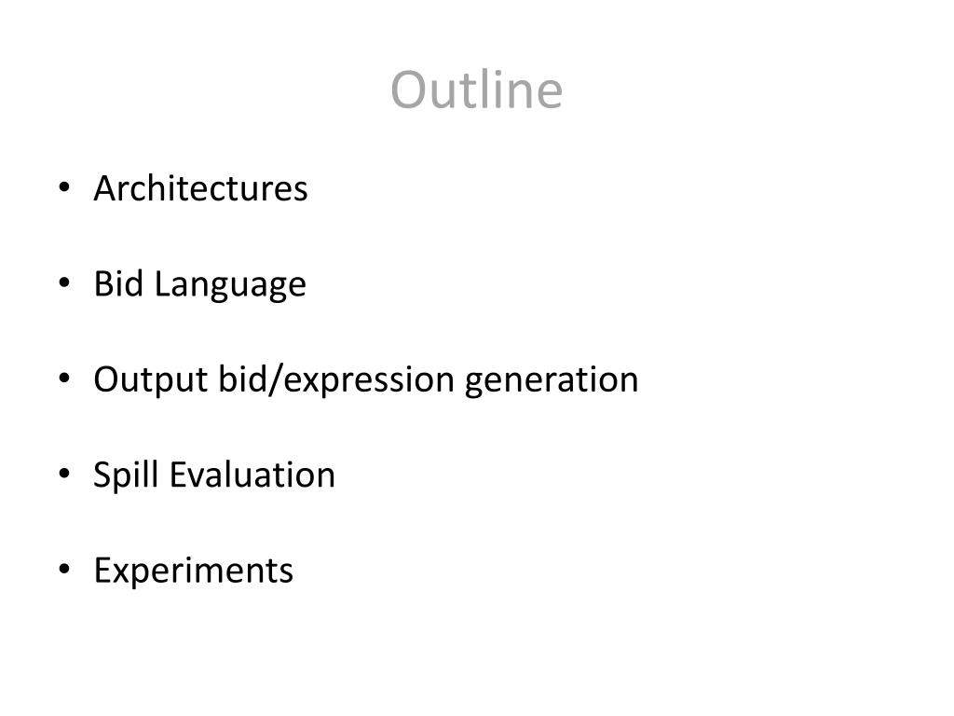Select the "Architectures" bullet text
The height and width of the screenshot is (716, 954).
(x=201, y=188)
